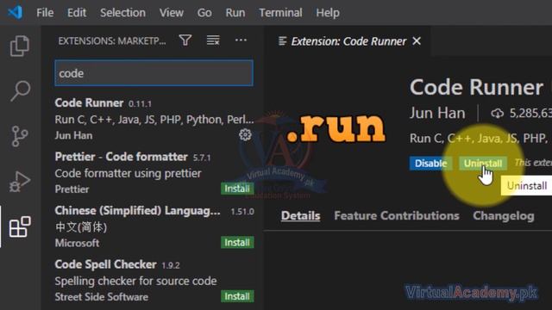
Task: Open the Extensions panel more actions menu
Action: point(241,40)
